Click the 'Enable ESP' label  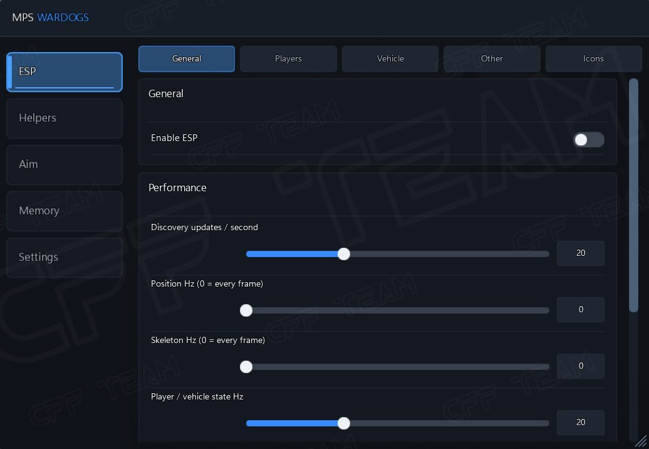[174, 138]
